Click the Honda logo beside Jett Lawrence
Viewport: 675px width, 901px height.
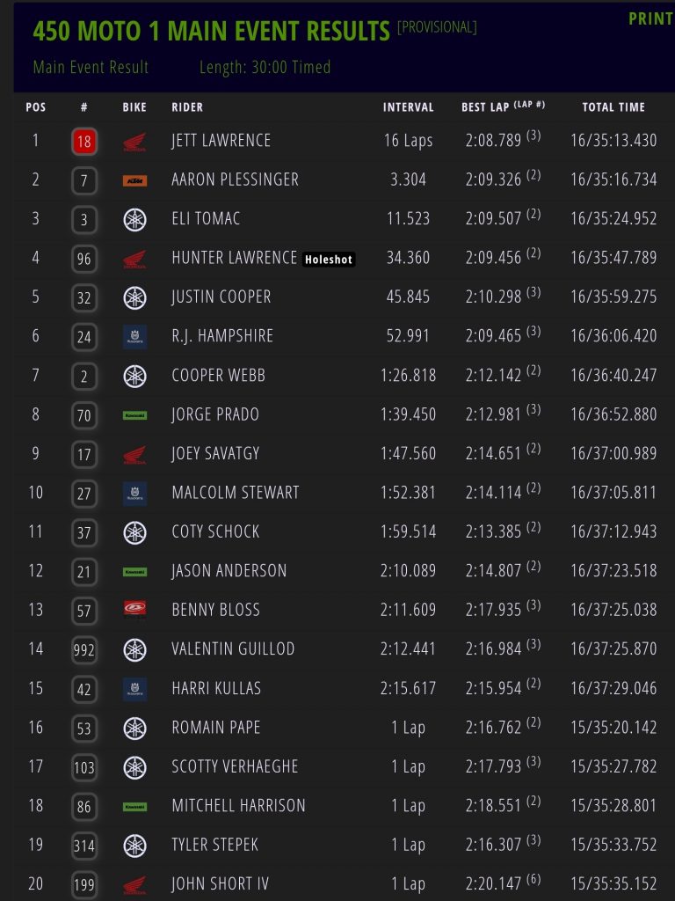[x=134, y=141]
